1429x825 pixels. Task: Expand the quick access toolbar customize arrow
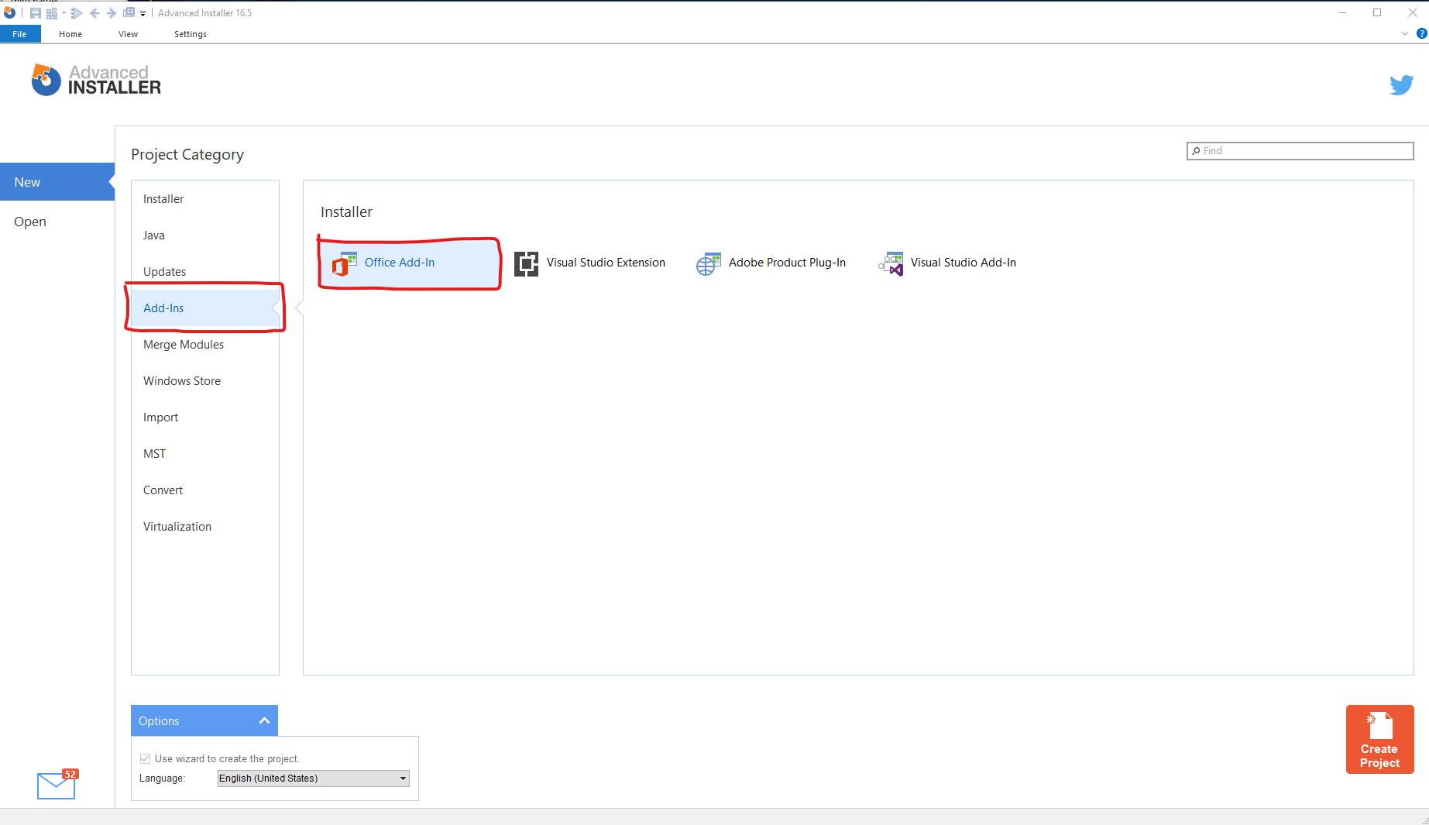point(143,14)
